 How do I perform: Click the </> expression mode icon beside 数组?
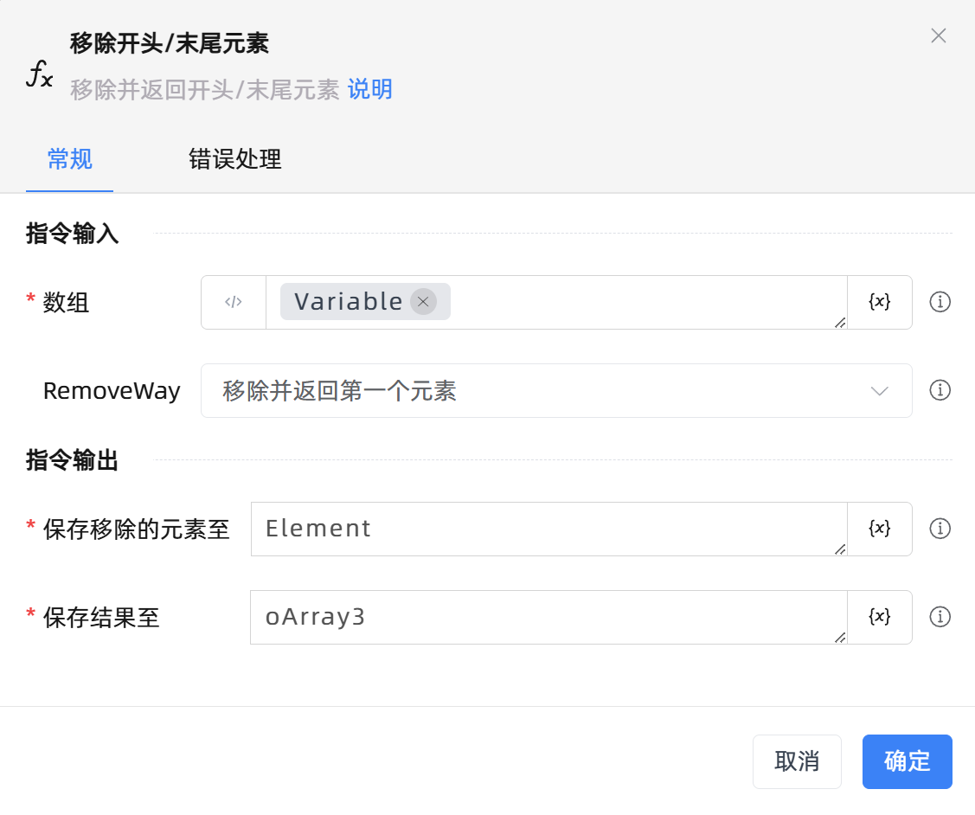(233, 301)
